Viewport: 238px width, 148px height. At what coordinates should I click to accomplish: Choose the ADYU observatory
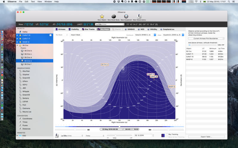tap(35, 85)
